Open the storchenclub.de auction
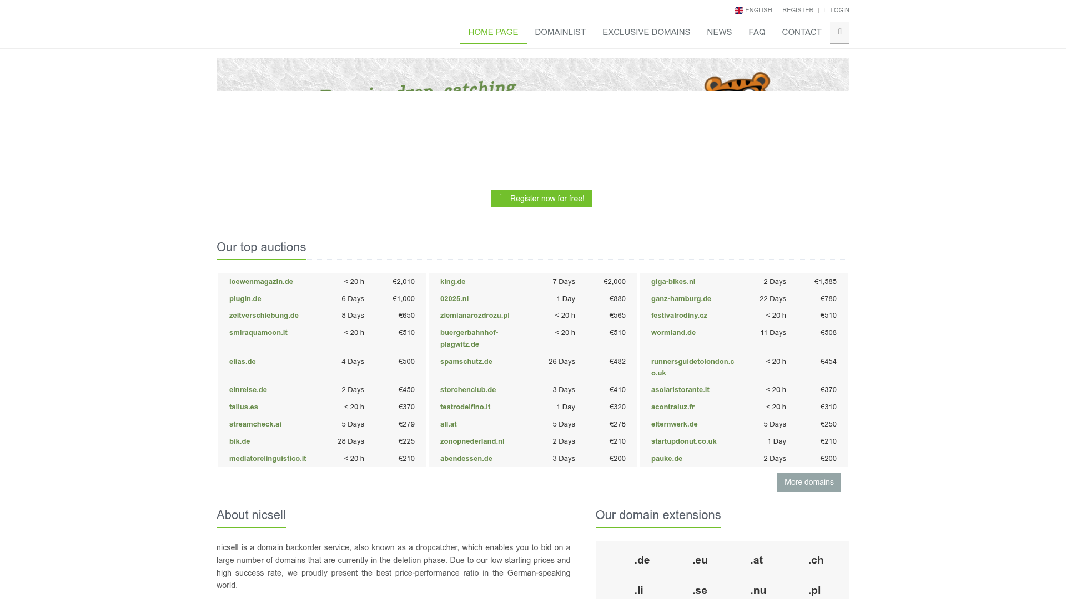The image size is (1066, 599). pos(467,390)
